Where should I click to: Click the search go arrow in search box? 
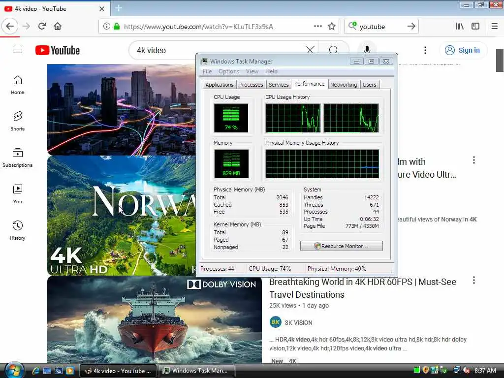click(411, 27)
